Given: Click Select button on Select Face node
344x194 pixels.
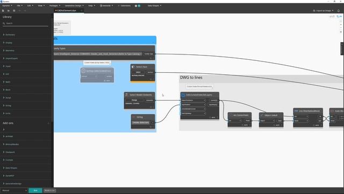Looking at the screenshot, I should [x=138, y=72].
